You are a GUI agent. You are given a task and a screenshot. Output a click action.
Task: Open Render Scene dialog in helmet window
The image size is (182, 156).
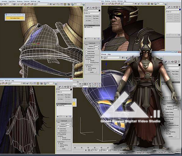click(x=72, y=4)
